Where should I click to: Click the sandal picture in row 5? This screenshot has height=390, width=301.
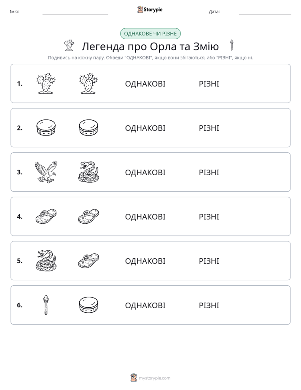tap(89, 261)
